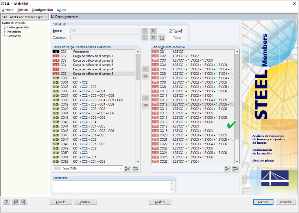The image size is (299, 213).
Task: Click scroll-down arrow of calculation selection list
Action: click(237, 162)
